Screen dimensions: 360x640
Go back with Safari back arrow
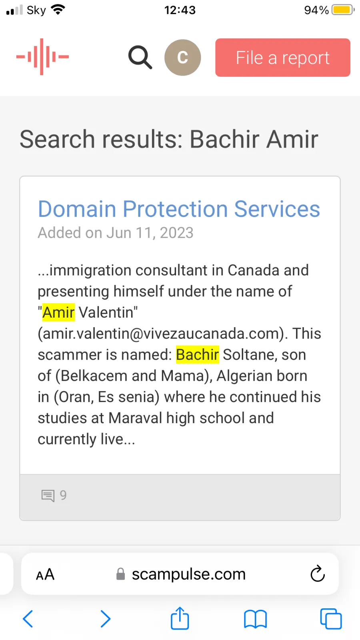(x=28, y=619)
